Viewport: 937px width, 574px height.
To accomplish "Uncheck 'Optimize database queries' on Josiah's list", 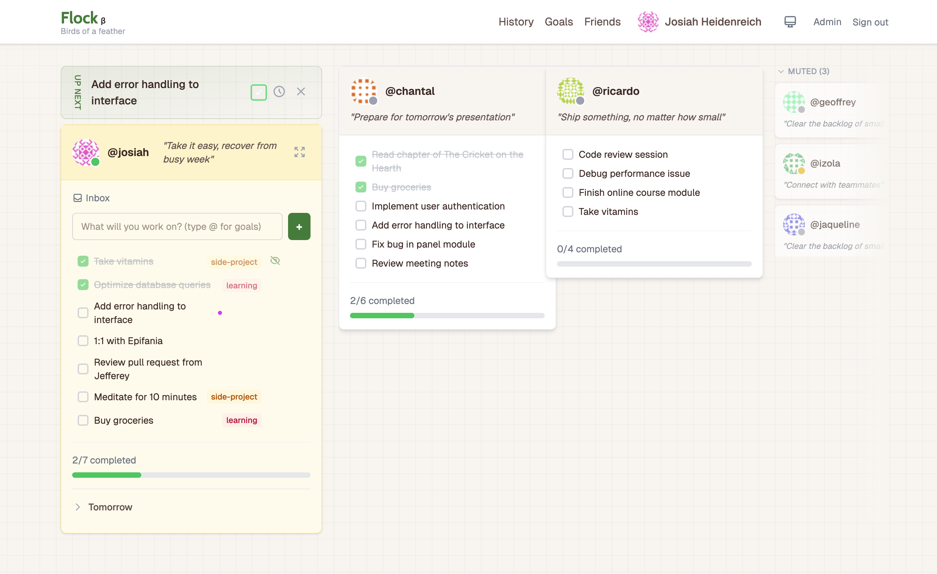I will (83, 285).
